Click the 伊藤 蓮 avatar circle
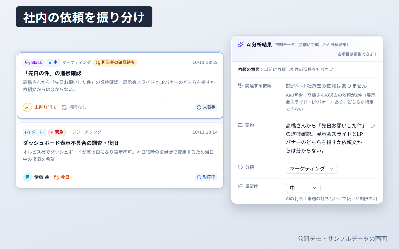The image size is (399, 249). [x=27, y=177]
